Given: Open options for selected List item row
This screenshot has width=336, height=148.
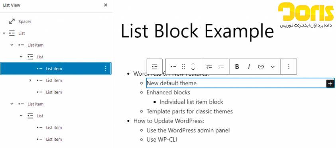Looking at the screenshot, I should [106, 69].
